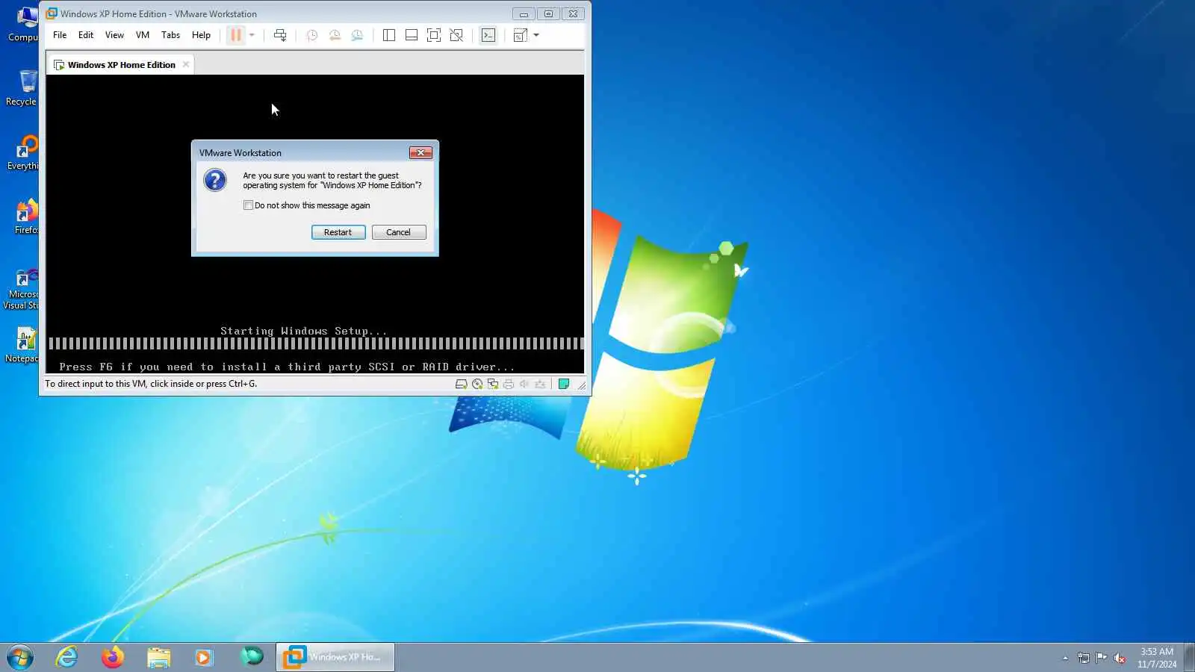Select the Computer desktop icon
The image size is (1195, 672).
[x=23, y=24]
